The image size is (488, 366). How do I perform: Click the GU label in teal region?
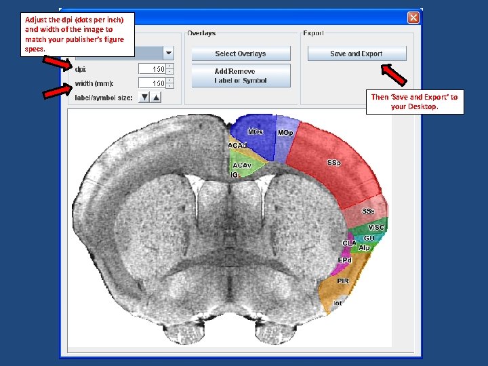point(369,238)
